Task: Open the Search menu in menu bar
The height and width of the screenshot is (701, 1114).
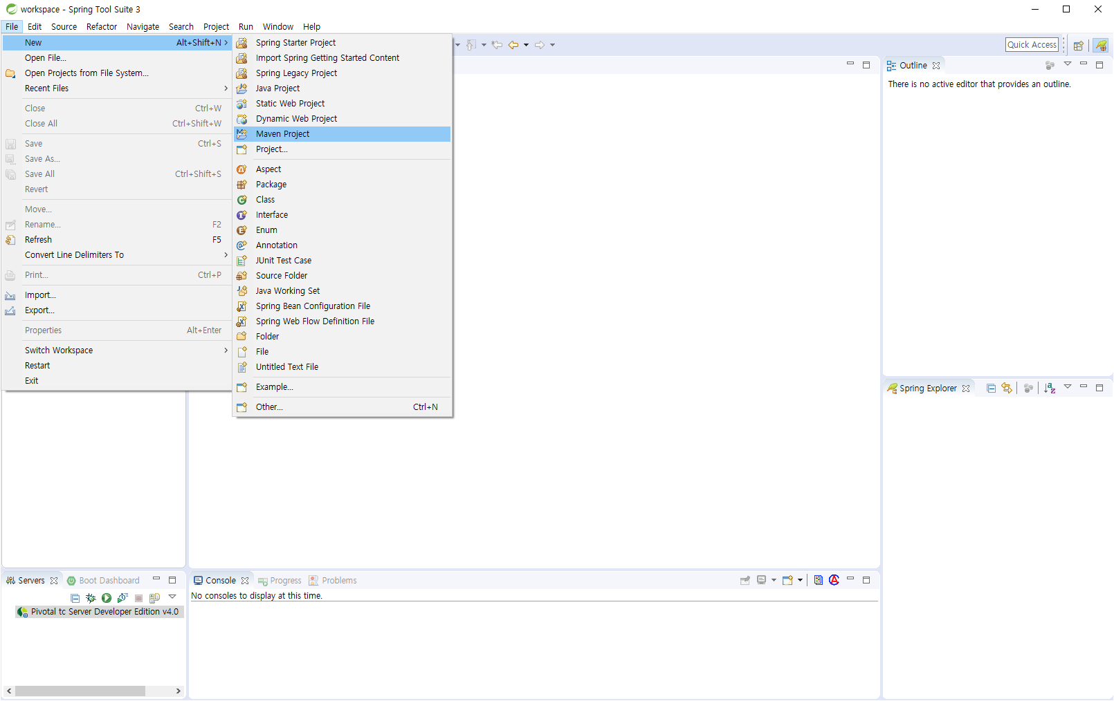Action: tap(181, 27)
